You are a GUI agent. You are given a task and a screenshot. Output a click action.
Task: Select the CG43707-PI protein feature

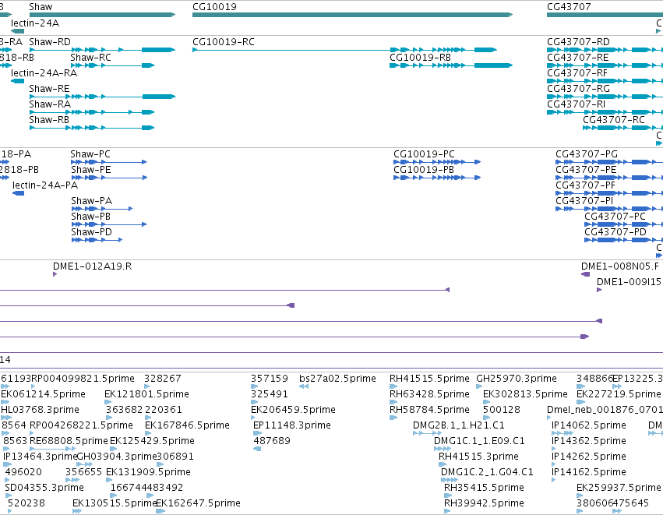click(x=609, y=209)
